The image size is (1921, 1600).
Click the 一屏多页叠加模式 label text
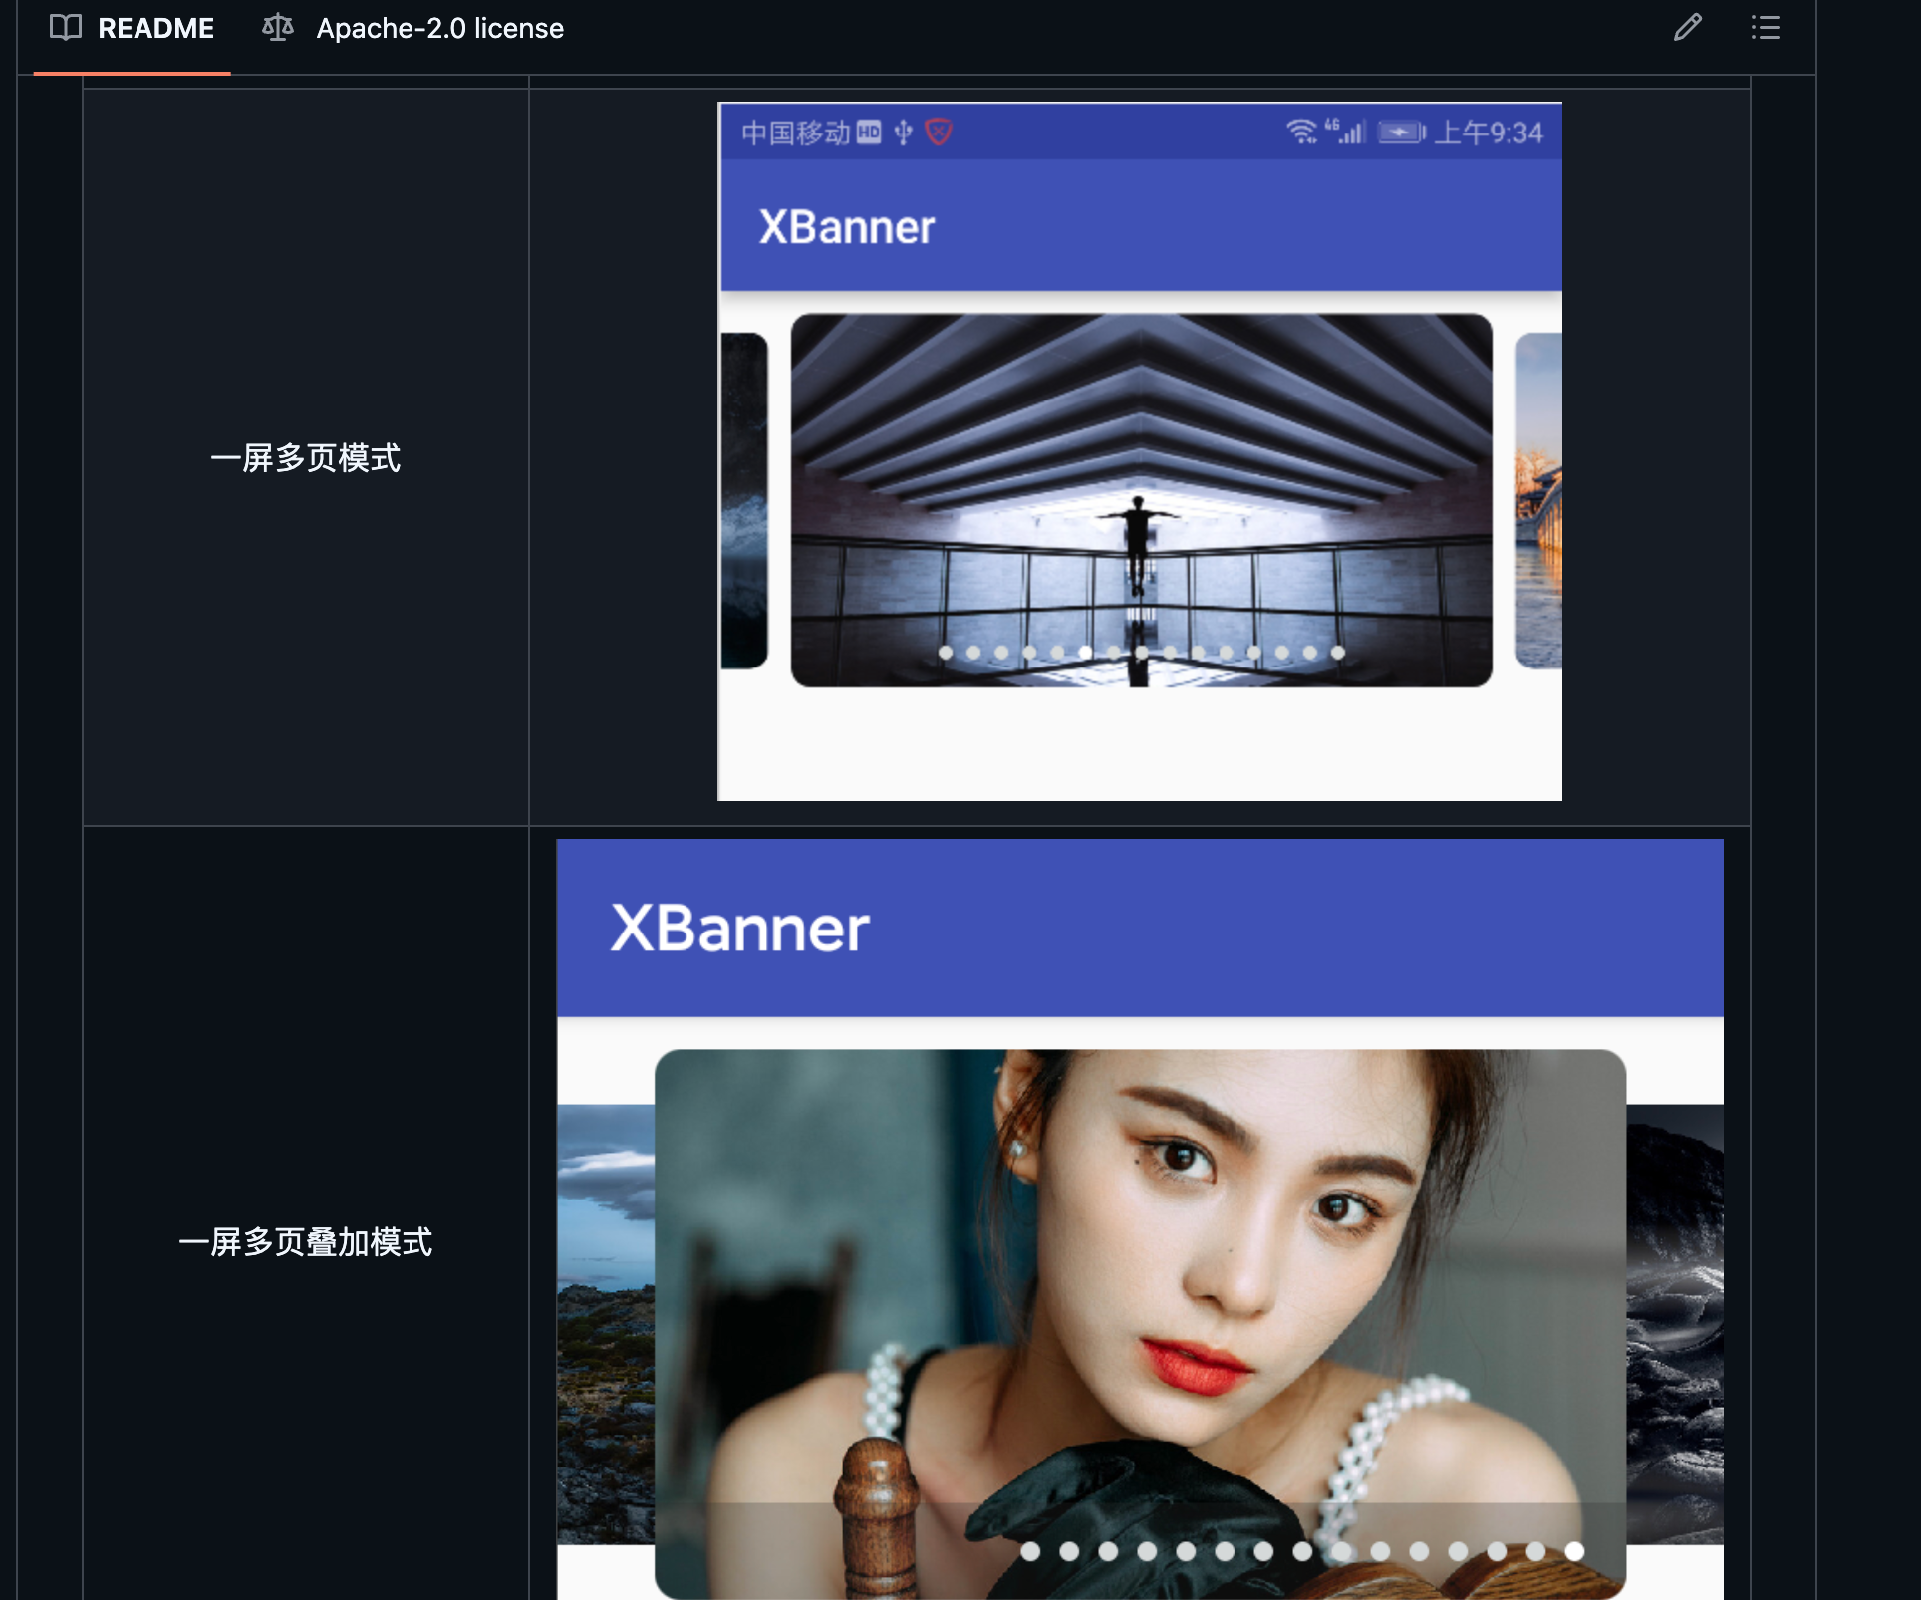305,1242
